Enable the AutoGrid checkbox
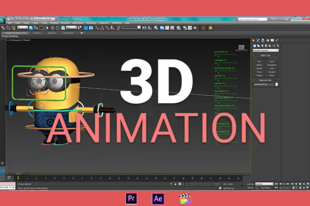Image resolution: width=310 pixels, height=206 pixels. (259, 58)
